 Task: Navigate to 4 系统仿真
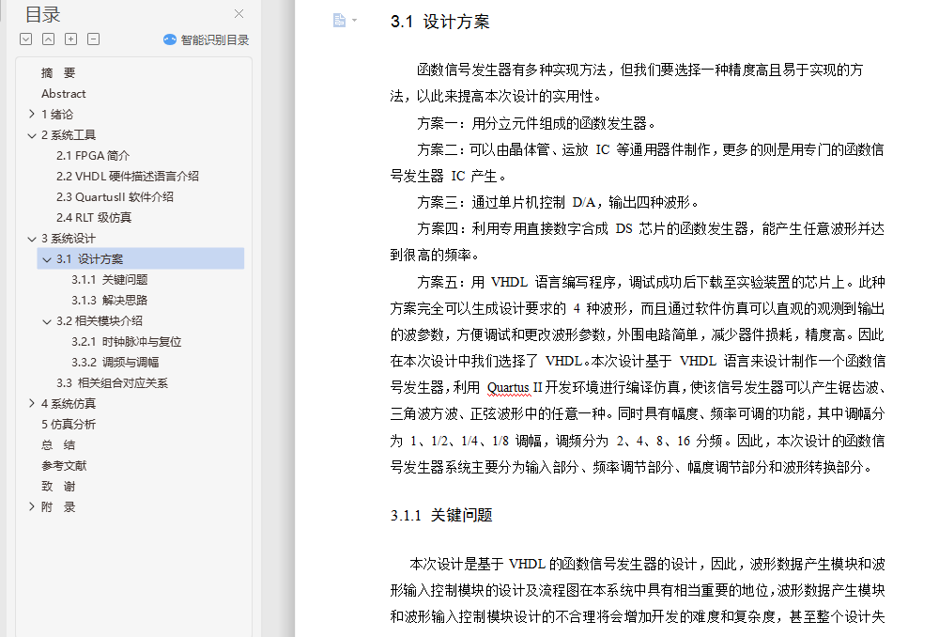[69, 404]
